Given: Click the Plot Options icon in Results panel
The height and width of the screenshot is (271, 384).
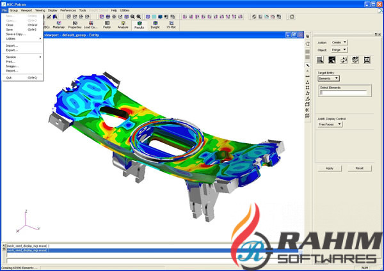Looking at the screenshot, I should tap(355, 60).
